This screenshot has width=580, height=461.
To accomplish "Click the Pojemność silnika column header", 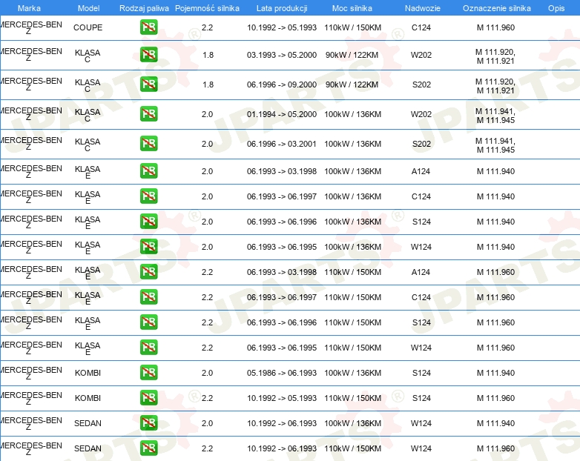I will point(207,8).
